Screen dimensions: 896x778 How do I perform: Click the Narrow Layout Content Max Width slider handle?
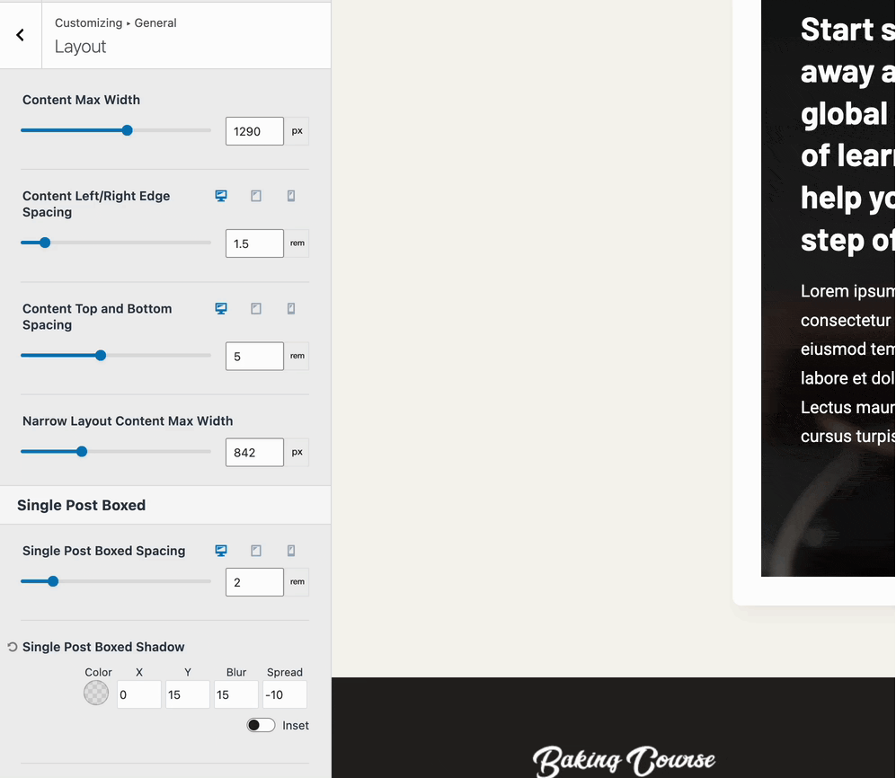[82, 451]
